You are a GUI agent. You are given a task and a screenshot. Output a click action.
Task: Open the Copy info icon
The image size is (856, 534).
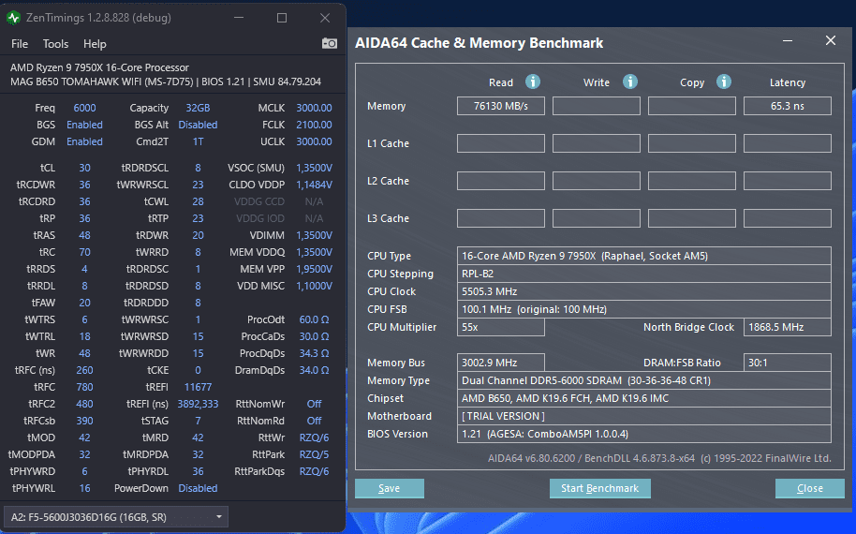[x=724, y=82]
